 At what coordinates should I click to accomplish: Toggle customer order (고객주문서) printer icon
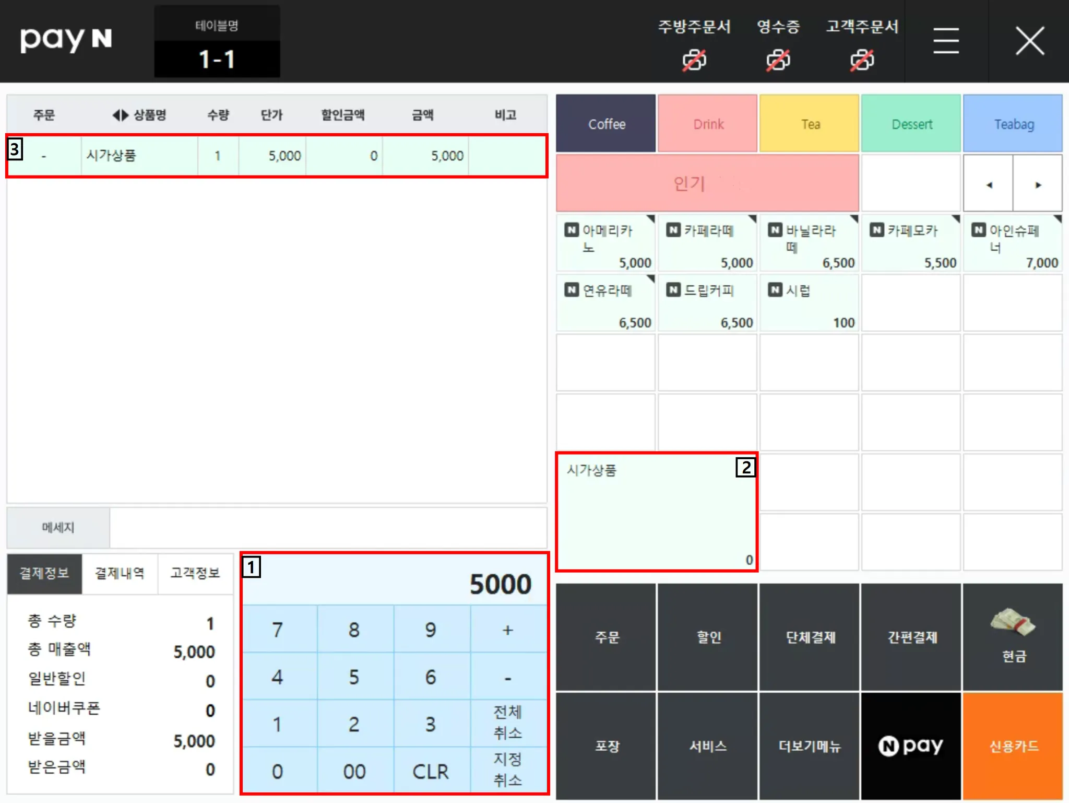coord(862,60)
